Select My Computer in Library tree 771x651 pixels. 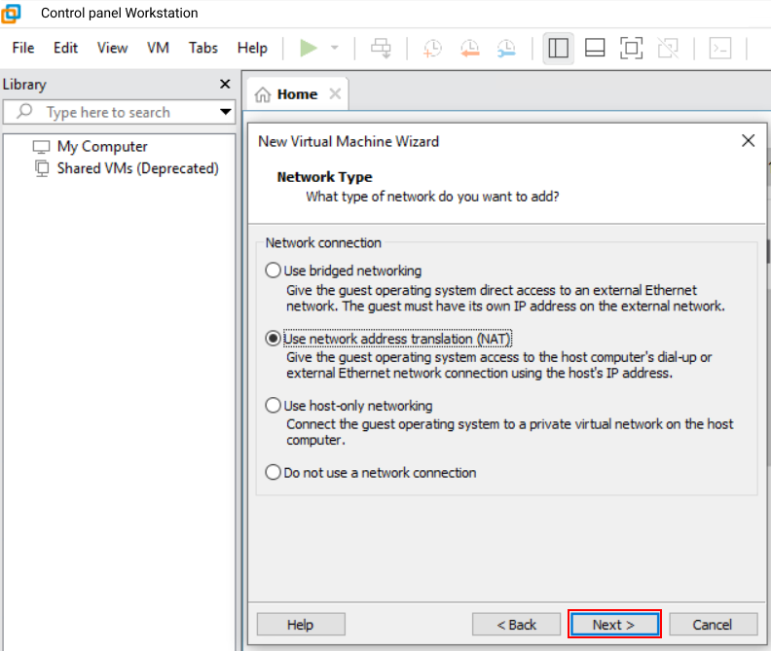pyautogui.click(x=102, y=147)
